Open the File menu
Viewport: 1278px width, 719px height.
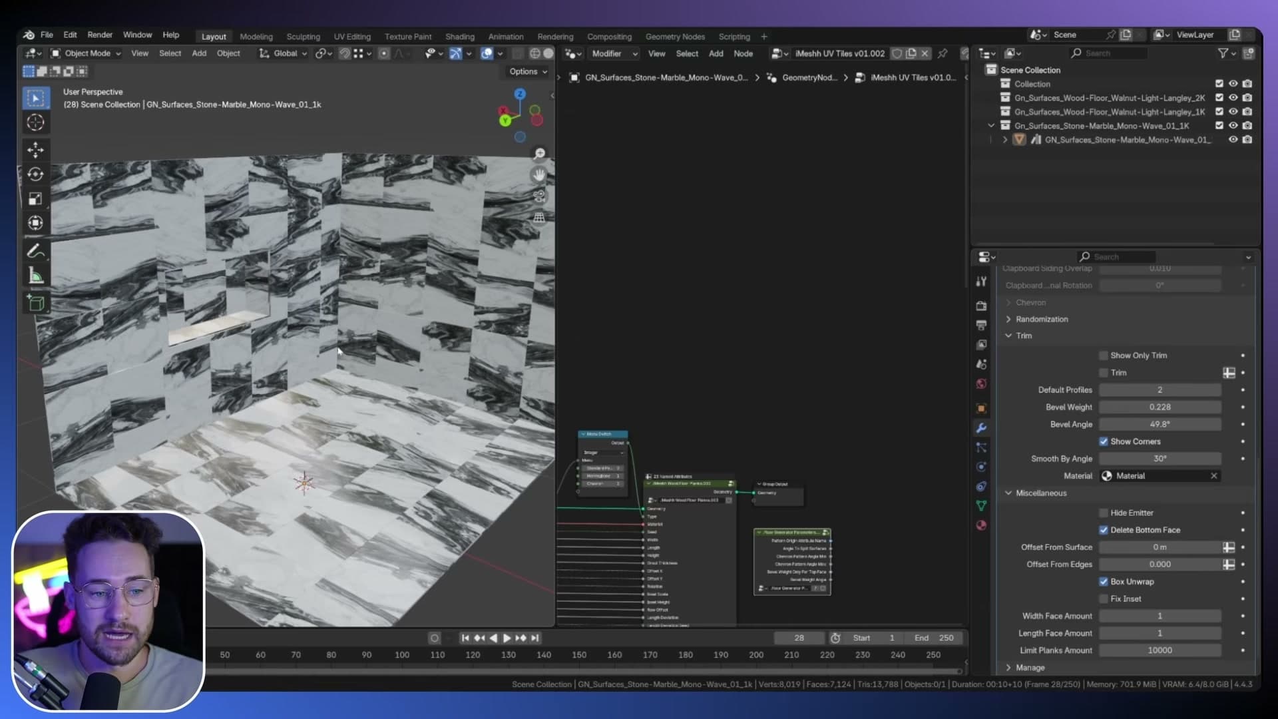(x=47, y=35)
